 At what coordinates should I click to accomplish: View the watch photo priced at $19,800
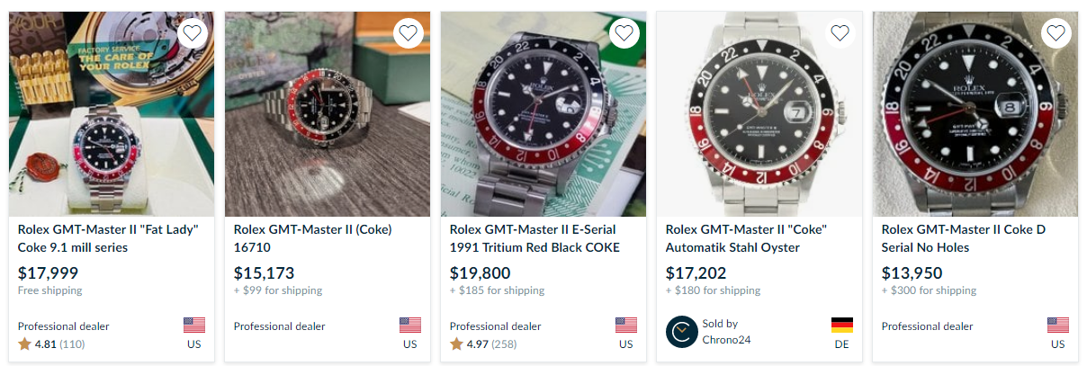543,114
